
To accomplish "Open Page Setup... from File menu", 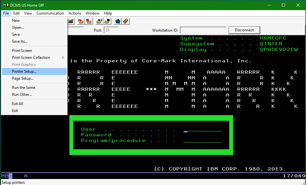I will tap(34, 79).
